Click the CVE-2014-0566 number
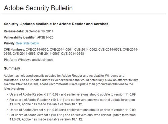This screenshot has height=124, width=168. pos(24,54)
